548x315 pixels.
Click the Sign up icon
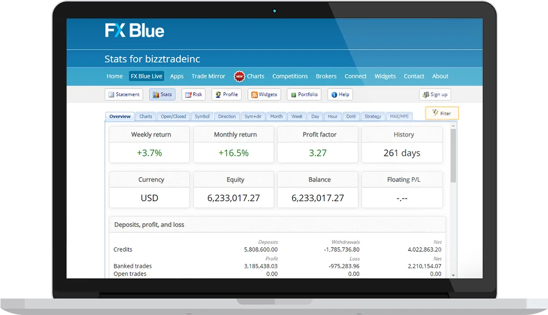pyautogui.click(x=426, y=95)
